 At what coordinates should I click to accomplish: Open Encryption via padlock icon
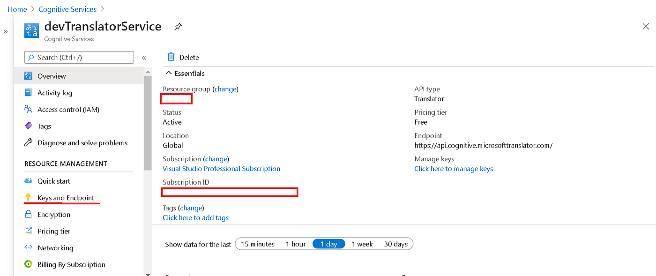tap(29, 214)
